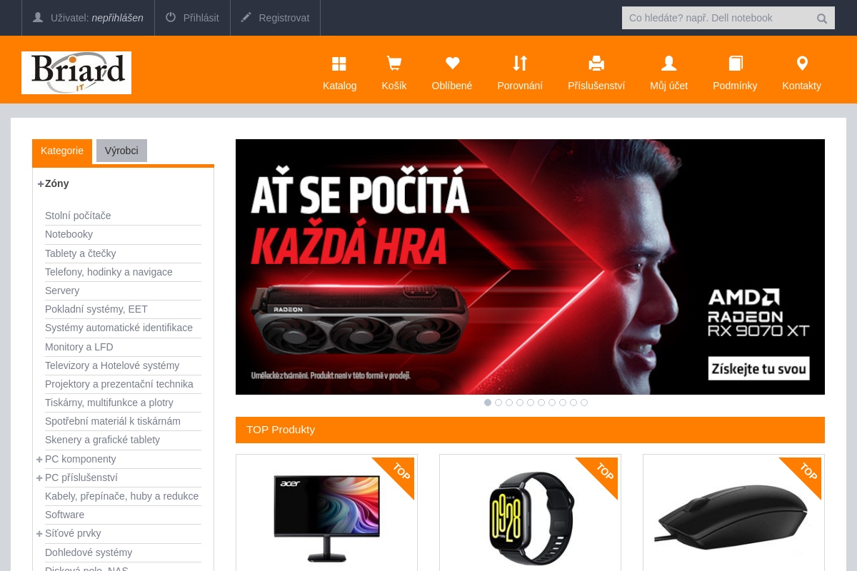857x571 pixels.
Task: Click the user silhouette icon beside Uživatel
Action: [x=38, y=17]
